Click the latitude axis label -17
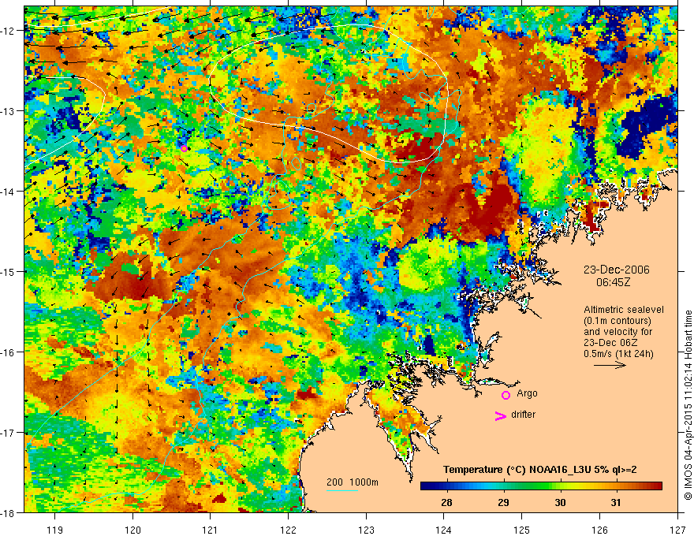694x536 pixels. (9, 433)
